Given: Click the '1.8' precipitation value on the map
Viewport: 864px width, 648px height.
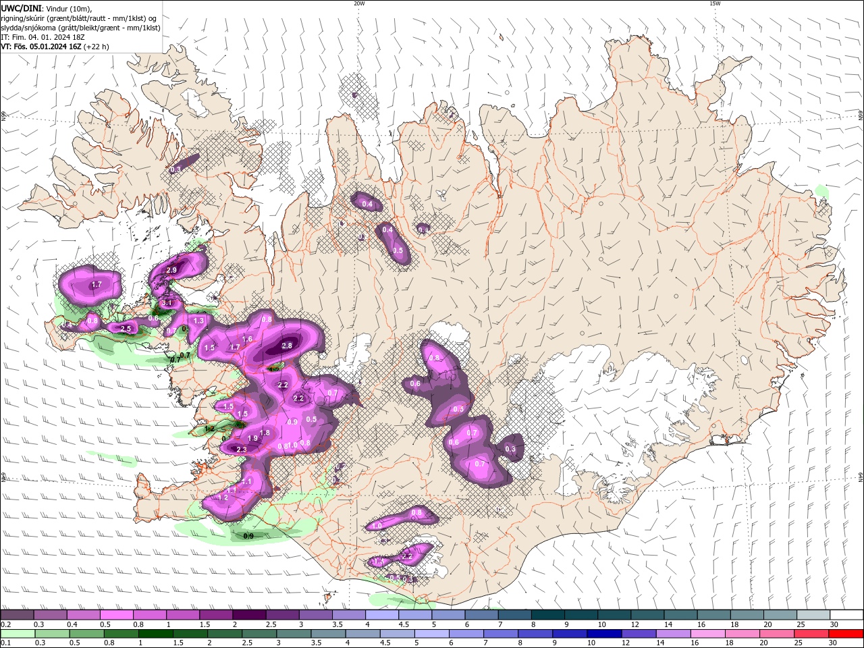Looking at the screenshot, I should [265, 433].
